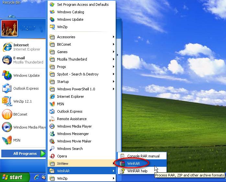Click Outlook Express icon in recent programs
The image size is (226, 182).
(x=7, y=88)
